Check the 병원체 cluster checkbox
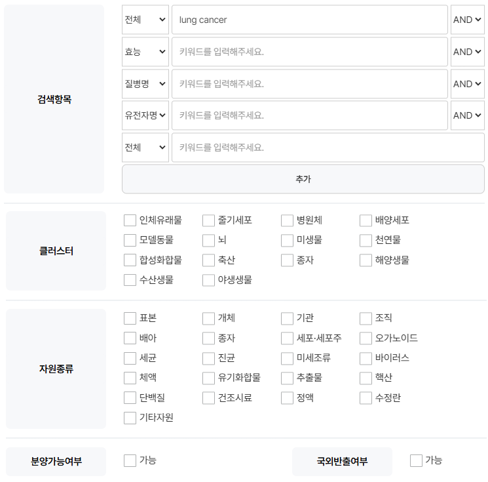 pos(287,220)
